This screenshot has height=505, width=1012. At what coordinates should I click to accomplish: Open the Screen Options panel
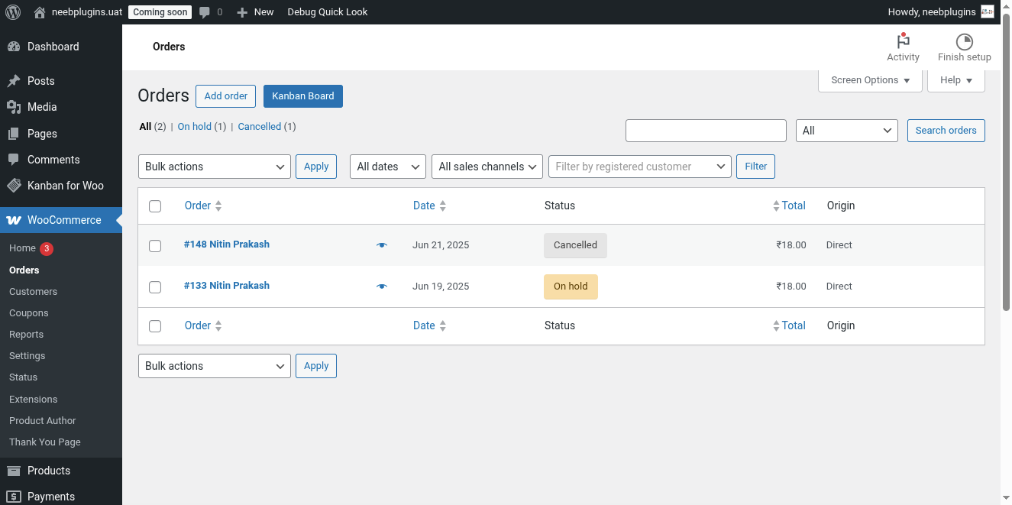tap(869, 79)
